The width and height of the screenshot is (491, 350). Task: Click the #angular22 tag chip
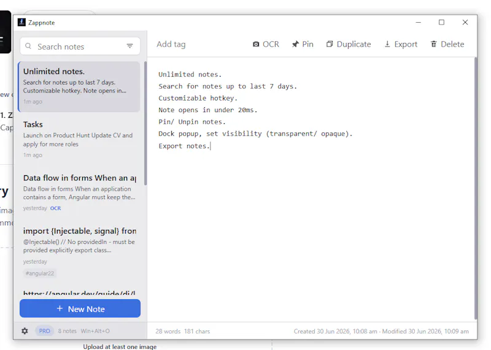point(40,273)
